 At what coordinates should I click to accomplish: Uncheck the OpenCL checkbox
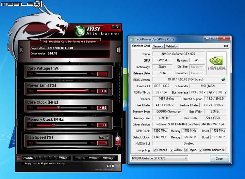click(155, 150)
